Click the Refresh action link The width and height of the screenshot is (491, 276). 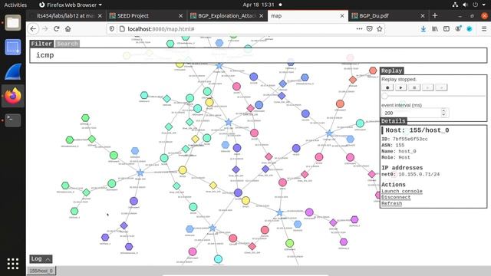392,203
